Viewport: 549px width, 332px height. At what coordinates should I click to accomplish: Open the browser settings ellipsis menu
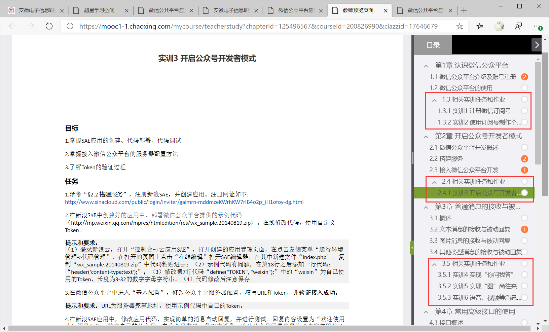point(537,26)
